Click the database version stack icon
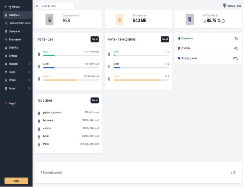This screenshot has width=243, height=188. coord(50,19)
